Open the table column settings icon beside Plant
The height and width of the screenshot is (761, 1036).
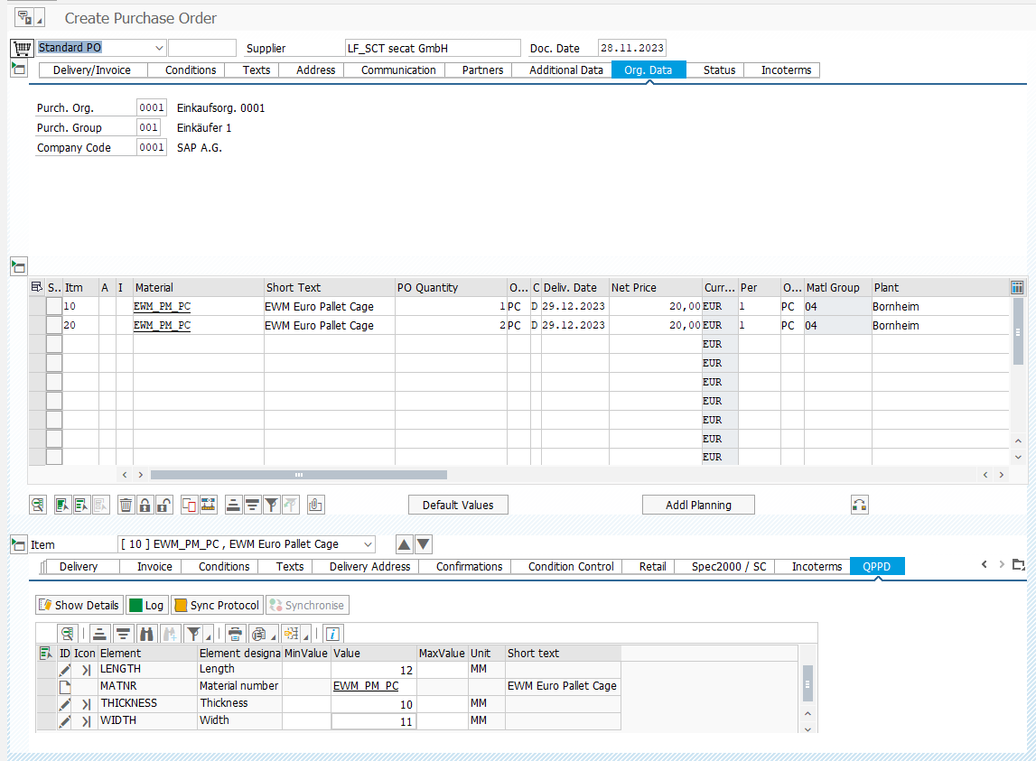[x=1017, y=287]
